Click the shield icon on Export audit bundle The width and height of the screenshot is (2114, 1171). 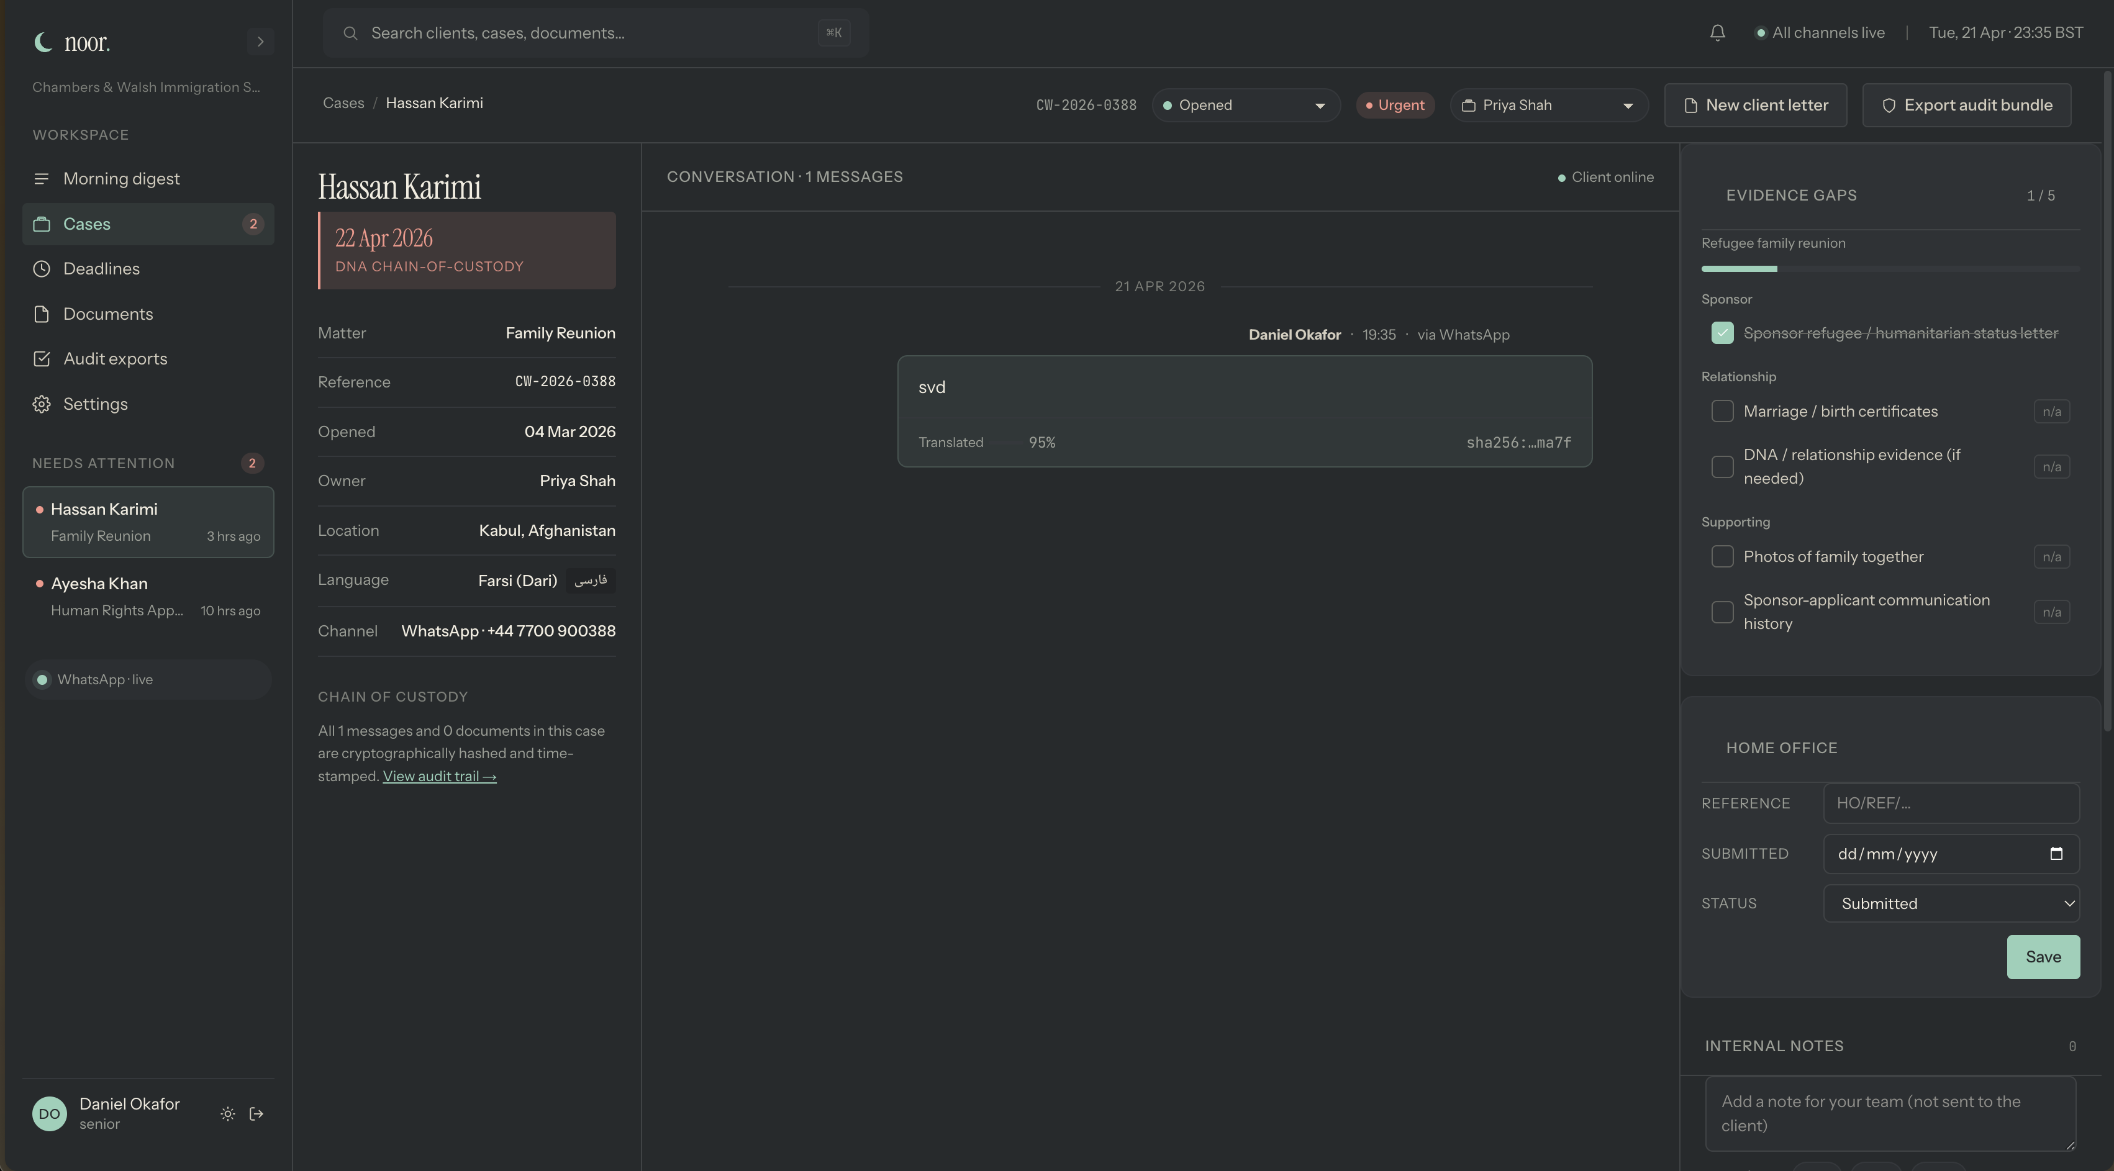1889,105
